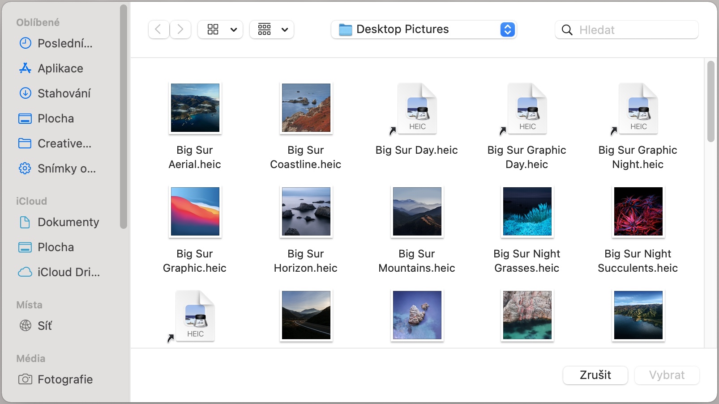Click the Zrušit button
This screenshot has height=404, width=719.
[x=595, y=375]
